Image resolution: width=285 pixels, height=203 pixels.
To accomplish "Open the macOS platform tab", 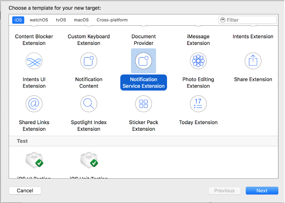I will pos(81,20).
